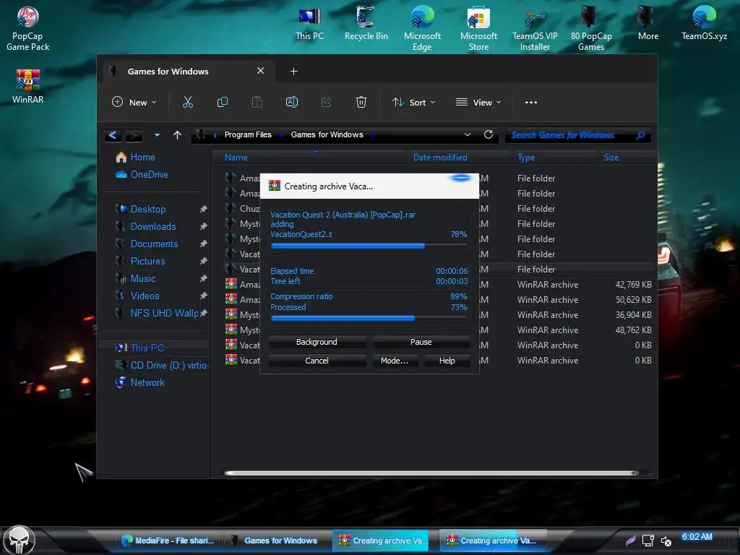The width and height of the screenshot is (740, 555).
Task: Switch to Games for Windows taskbar item
Action: click(275, 541)
